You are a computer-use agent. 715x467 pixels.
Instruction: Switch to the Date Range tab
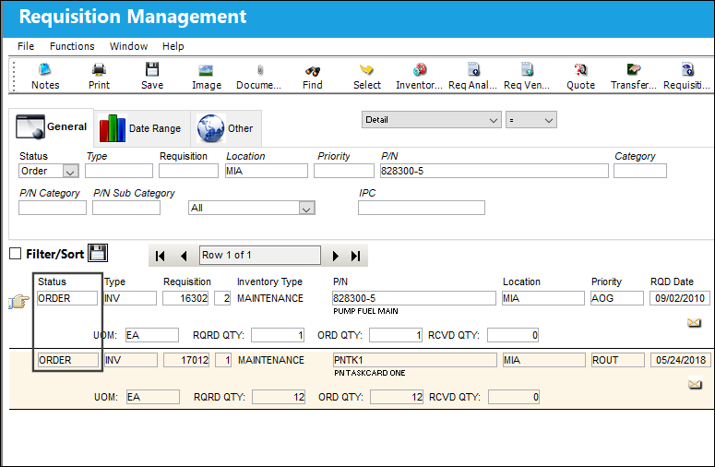coord(140,128)
